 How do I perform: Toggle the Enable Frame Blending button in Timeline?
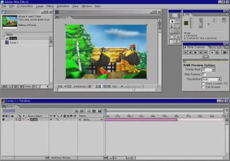(94, 111)
